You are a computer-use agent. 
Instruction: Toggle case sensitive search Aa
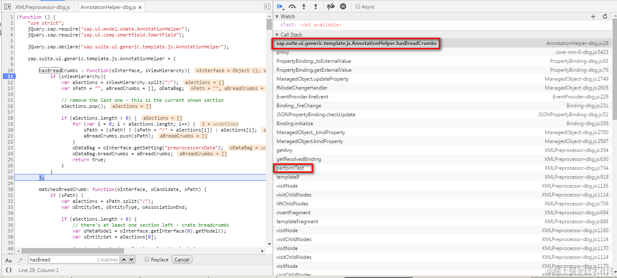point(8,260)
